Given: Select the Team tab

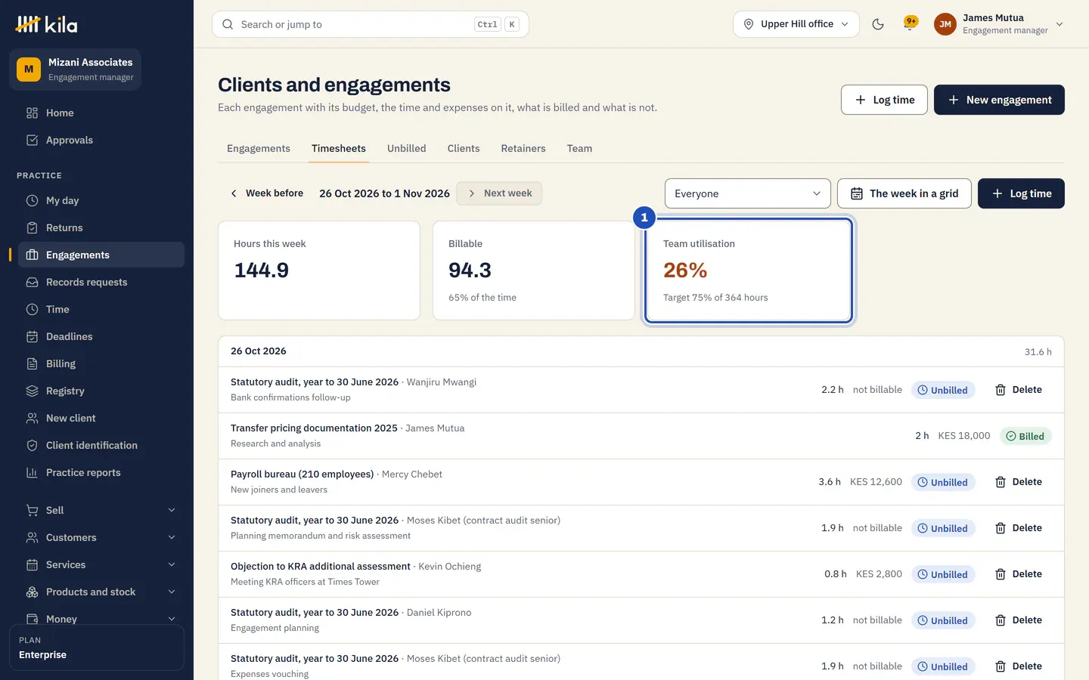Looking at the screenshot, I should pyautogui.click(x=580, y=149).
